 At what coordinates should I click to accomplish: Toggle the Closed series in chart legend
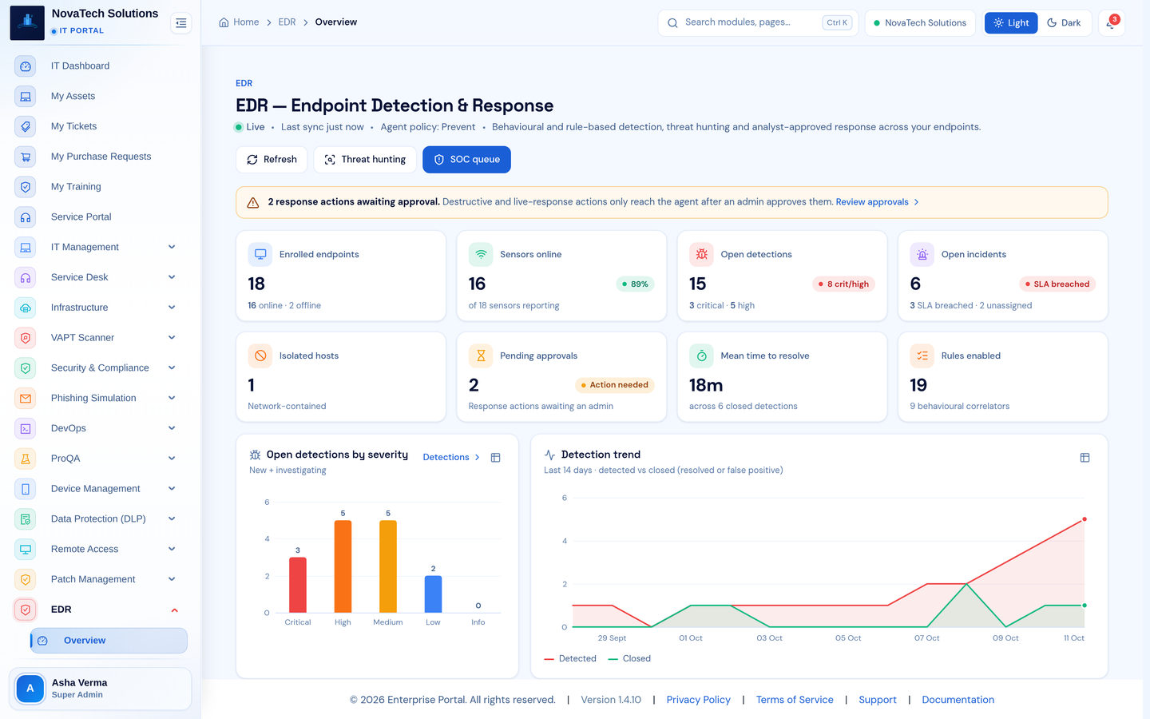[629, 659]
